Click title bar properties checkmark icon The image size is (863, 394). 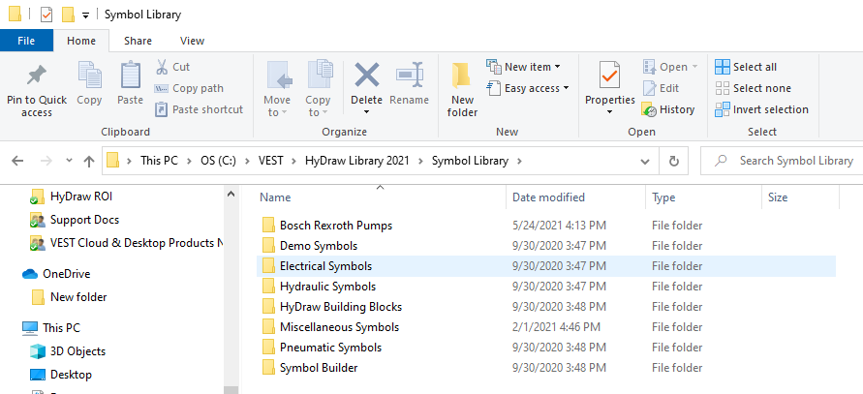coord(46,15)
